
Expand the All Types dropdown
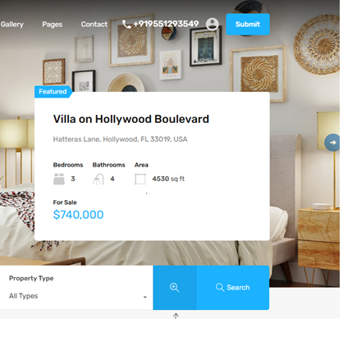click(78, 296)
